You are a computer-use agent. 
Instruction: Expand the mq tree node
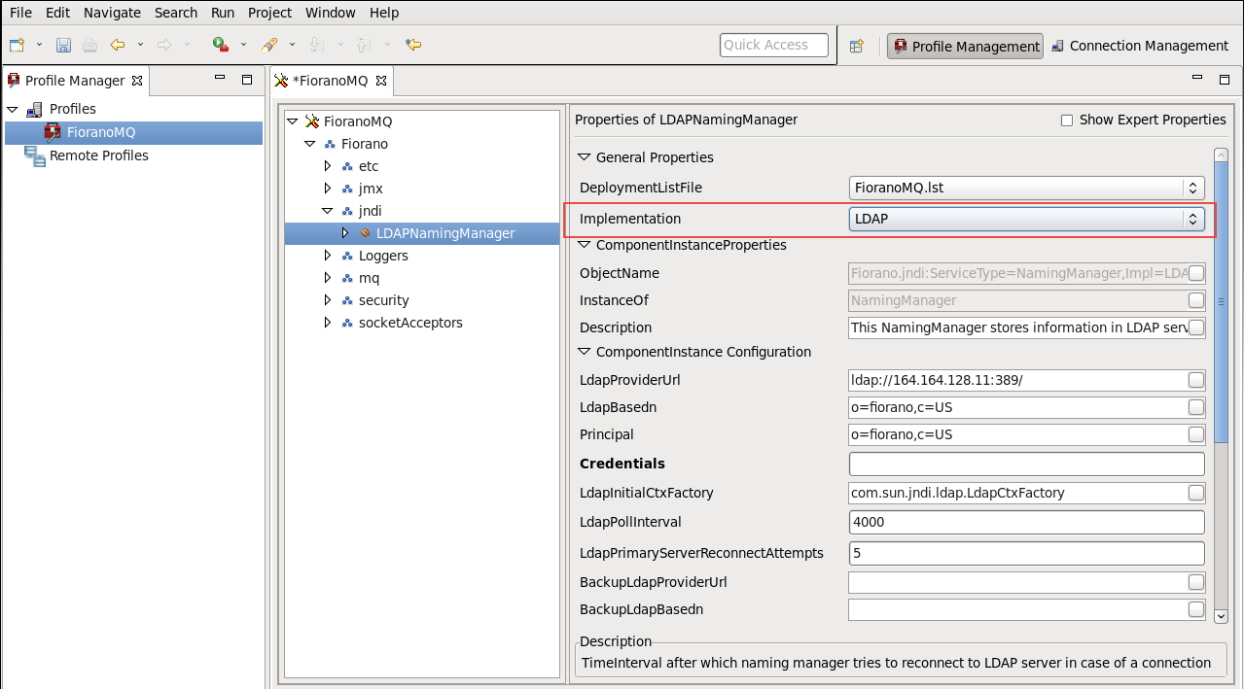(x=328, y=278)
